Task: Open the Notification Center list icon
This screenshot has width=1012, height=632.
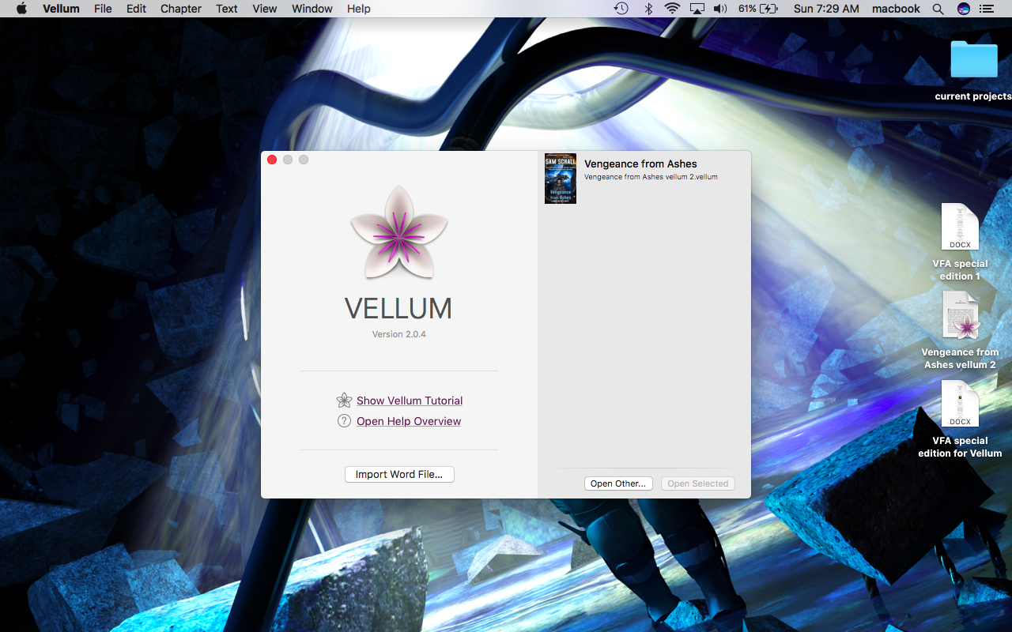Action: pyautogui.click(x=986, y=9)
